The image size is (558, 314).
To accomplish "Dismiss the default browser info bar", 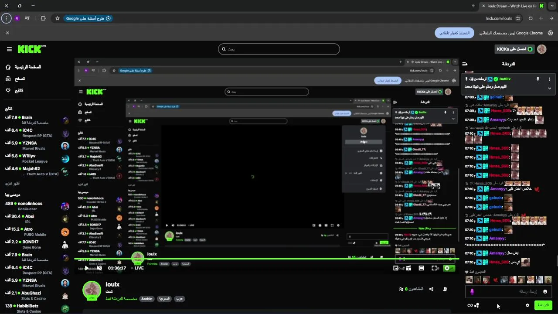I will (7, 33).
